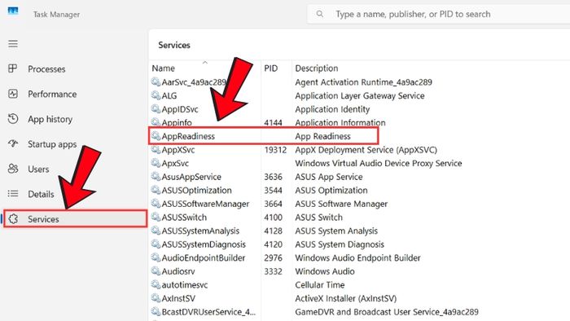Select the AppReadiness service row

264,136
